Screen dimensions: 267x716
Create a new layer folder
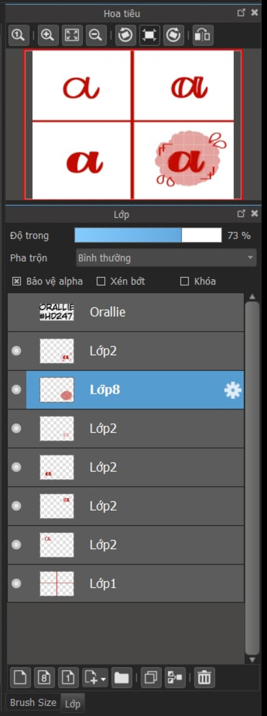pos(122,677)
